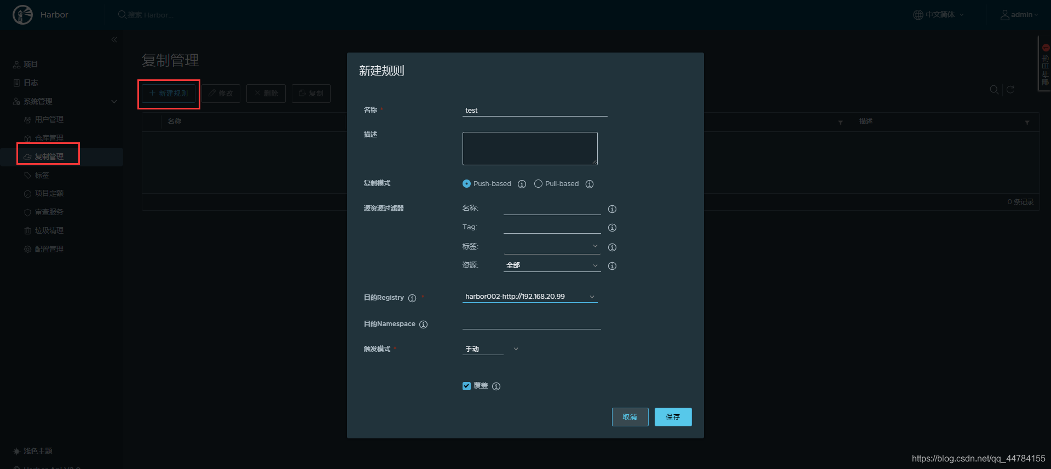Open 项目定额 in the sidebar
Viewport: 1051px width, 469px height.
pyautogui.click(x=49, y=194)
